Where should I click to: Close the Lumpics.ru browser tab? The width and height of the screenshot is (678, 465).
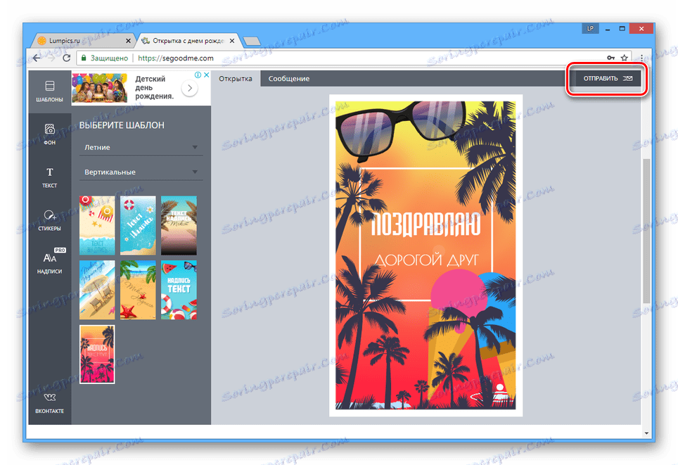[128, 41]
